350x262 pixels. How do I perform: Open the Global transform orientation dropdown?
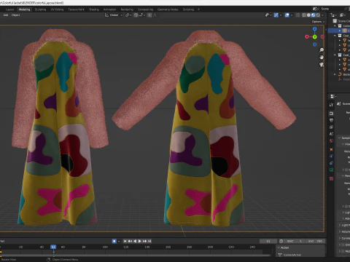pyautogui.click(x=114, y=15)
